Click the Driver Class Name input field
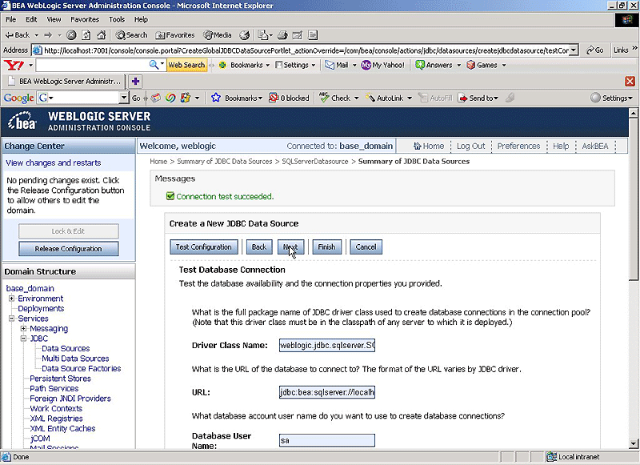The width and height of the screenshot is (640, 465). pyautogui.click(x=327, y=345)
